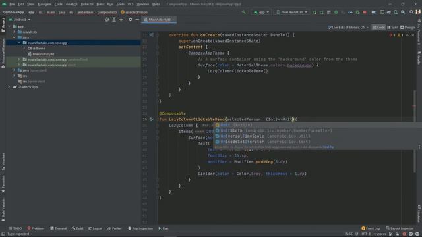Switch editor to Design view

point(407,28)
